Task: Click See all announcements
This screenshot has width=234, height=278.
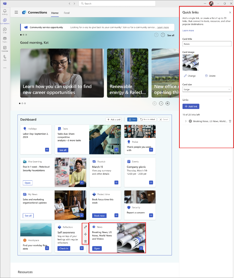Action: [171, 35]
